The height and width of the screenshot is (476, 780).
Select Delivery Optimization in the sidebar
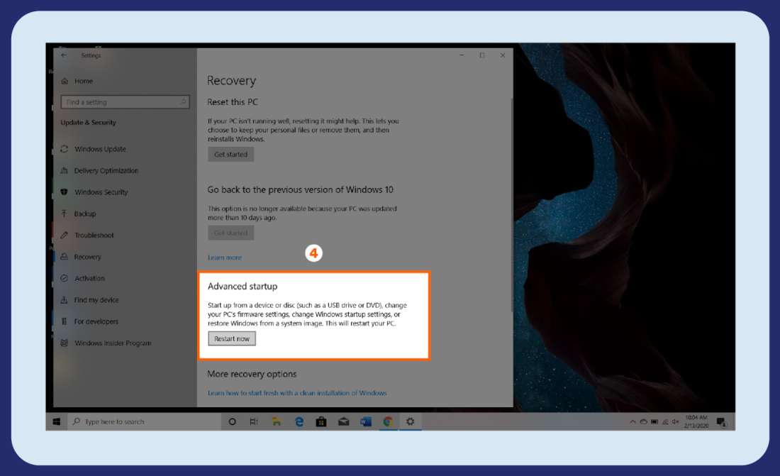tap(106, 170)
